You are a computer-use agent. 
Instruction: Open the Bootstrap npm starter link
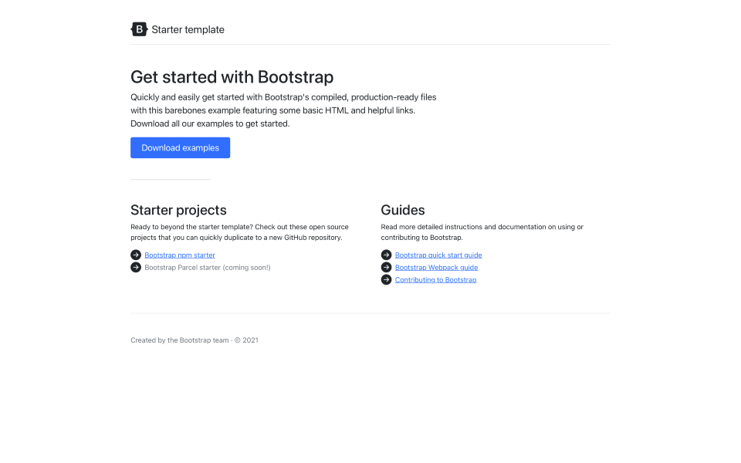tap(180, 255)
